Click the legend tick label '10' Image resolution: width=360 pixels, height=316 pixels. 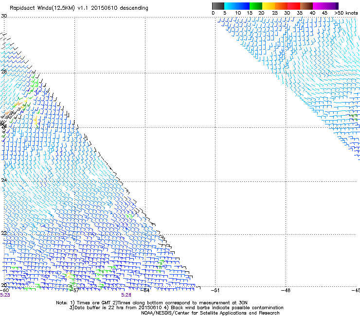pyautogui.click(x=238, y=13)
